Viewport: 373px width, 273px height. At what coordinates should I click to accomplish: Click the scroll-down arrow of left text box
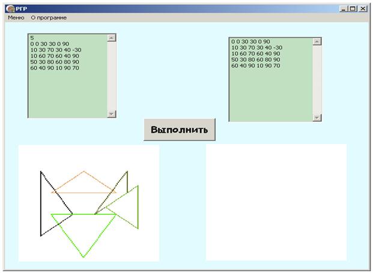pyautogui.click(x=111, y=114)
